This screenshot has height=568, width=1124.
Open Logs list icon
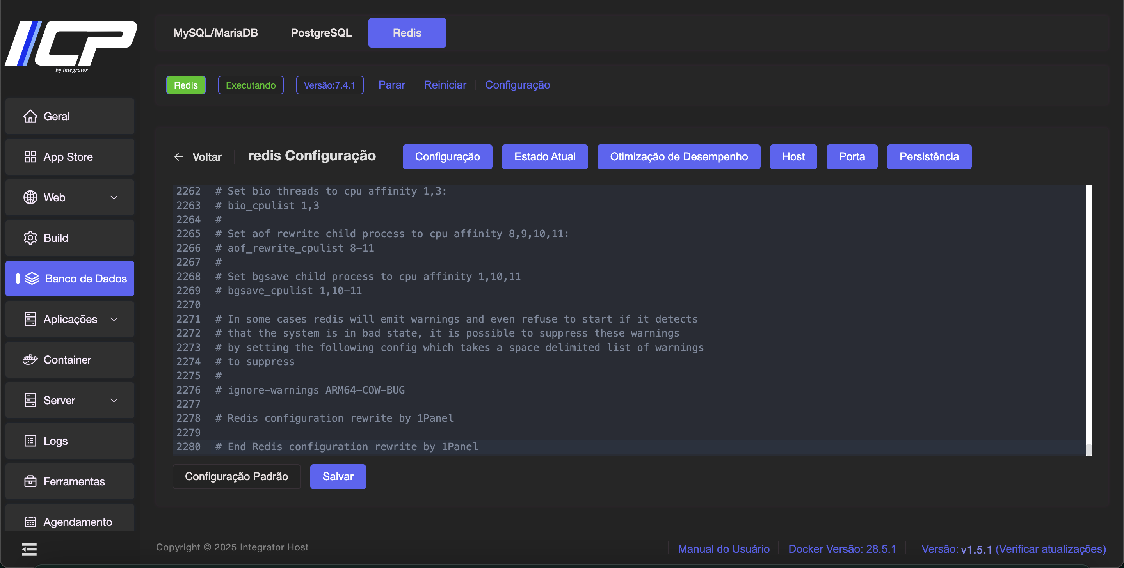click(30, 441)
